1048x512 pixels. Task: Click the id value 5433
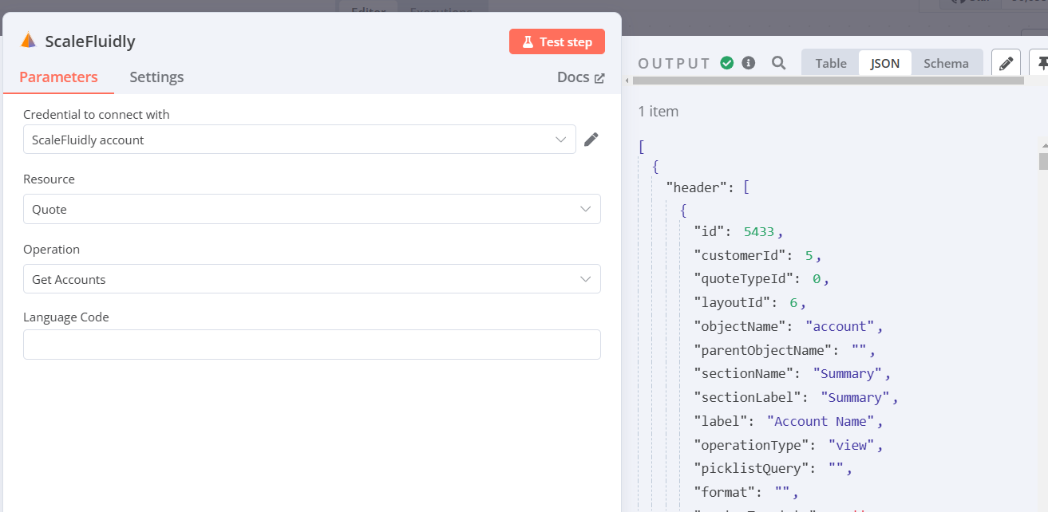tap(759, 232)
